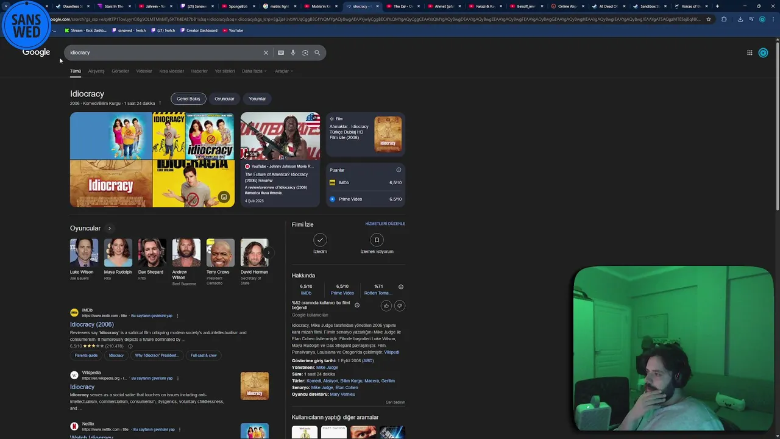Open the Google apps grid icon
Viewport: 780px width, 439px height.
pos(750,52)
